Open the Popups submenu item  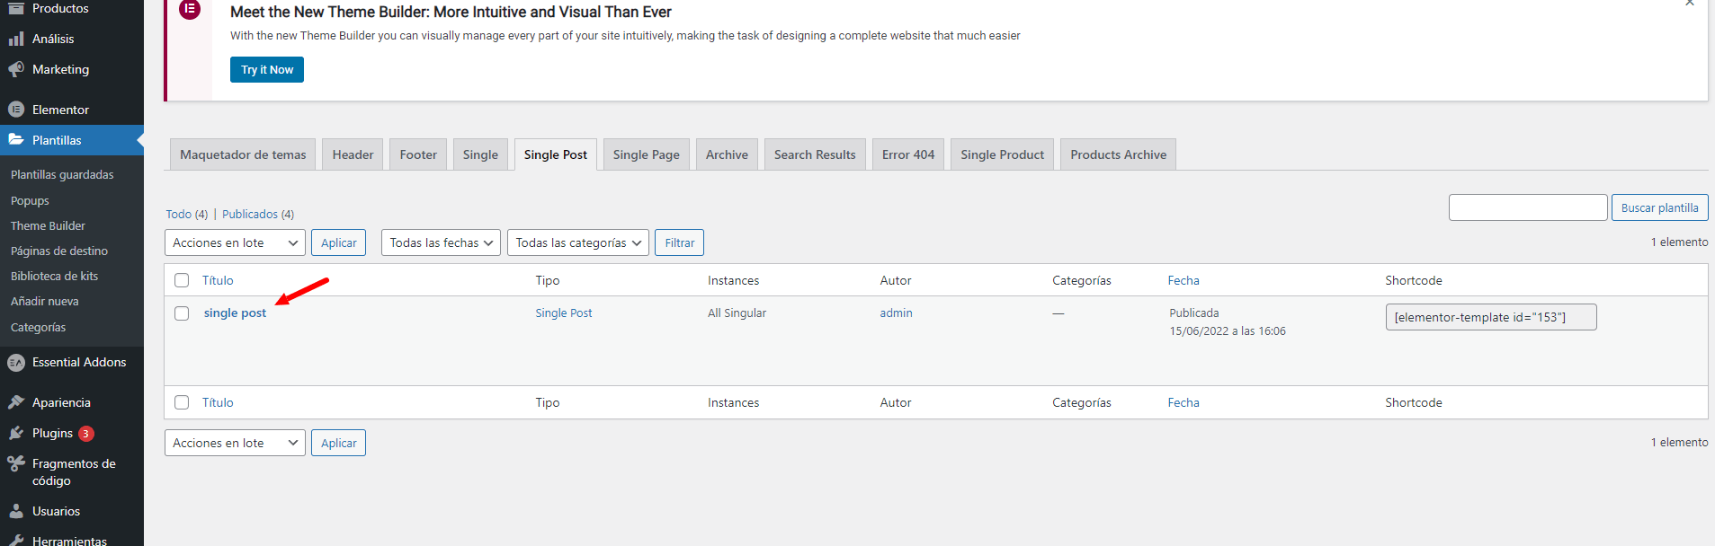coord(30,200)
